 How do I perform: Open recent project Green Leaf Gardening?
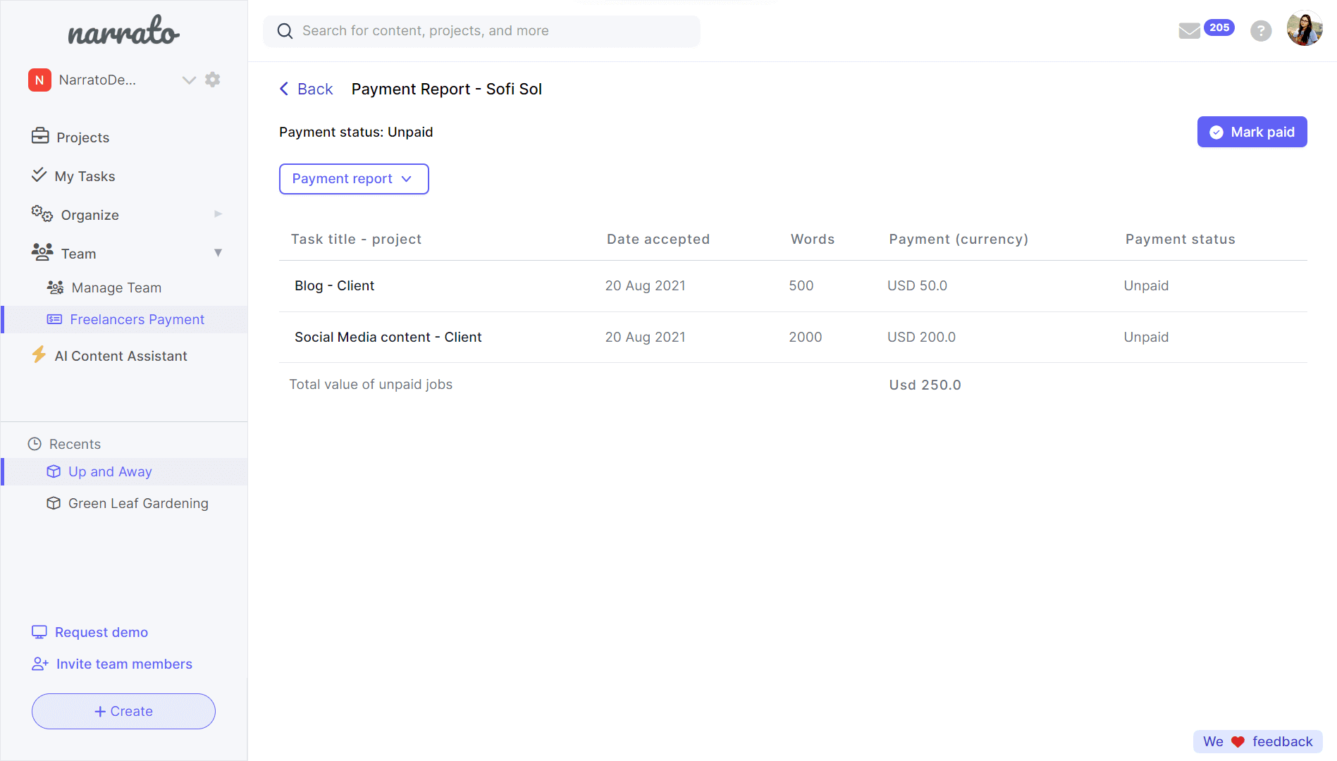pos(138,503)
